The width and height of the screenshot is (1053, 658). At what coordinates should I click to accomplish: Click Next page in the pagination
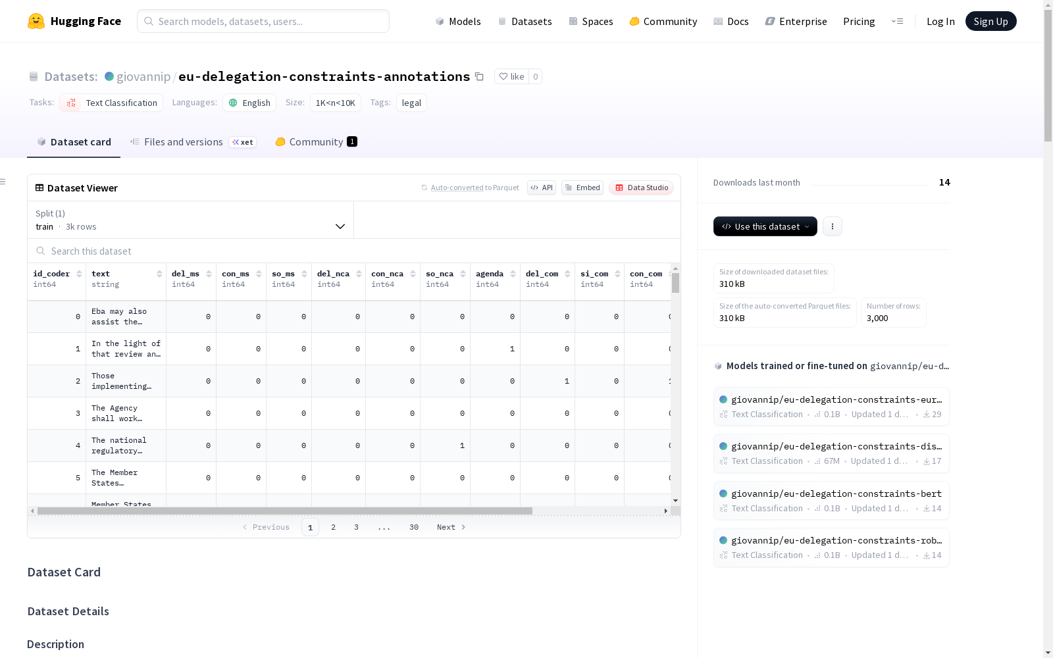click(451, 527)
